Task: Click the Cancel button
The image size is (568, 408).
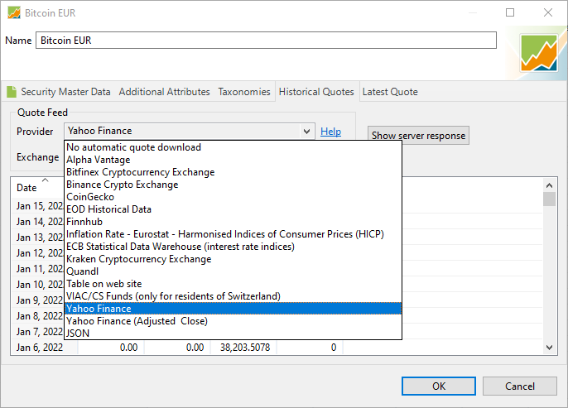Action: coord(519,386)
